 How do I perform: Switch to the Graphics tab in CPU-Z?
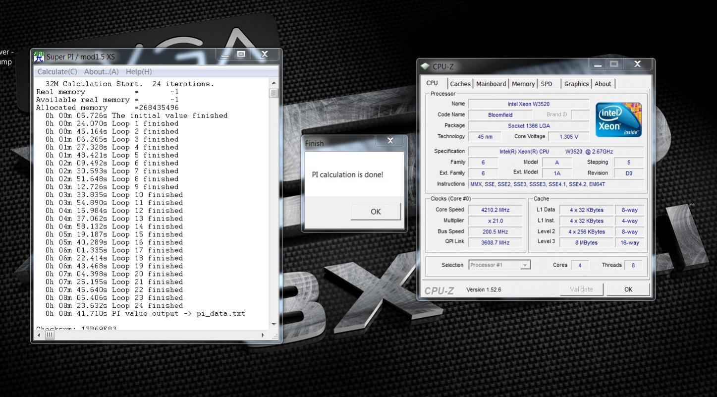coord(576,84)
